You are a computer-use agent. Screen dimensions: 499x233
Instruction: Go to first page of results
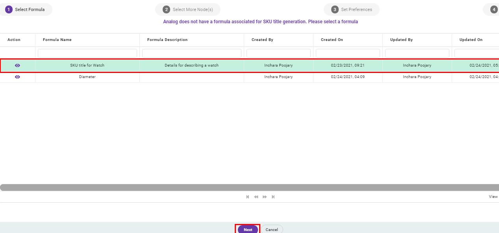click(x=248, y=197)
